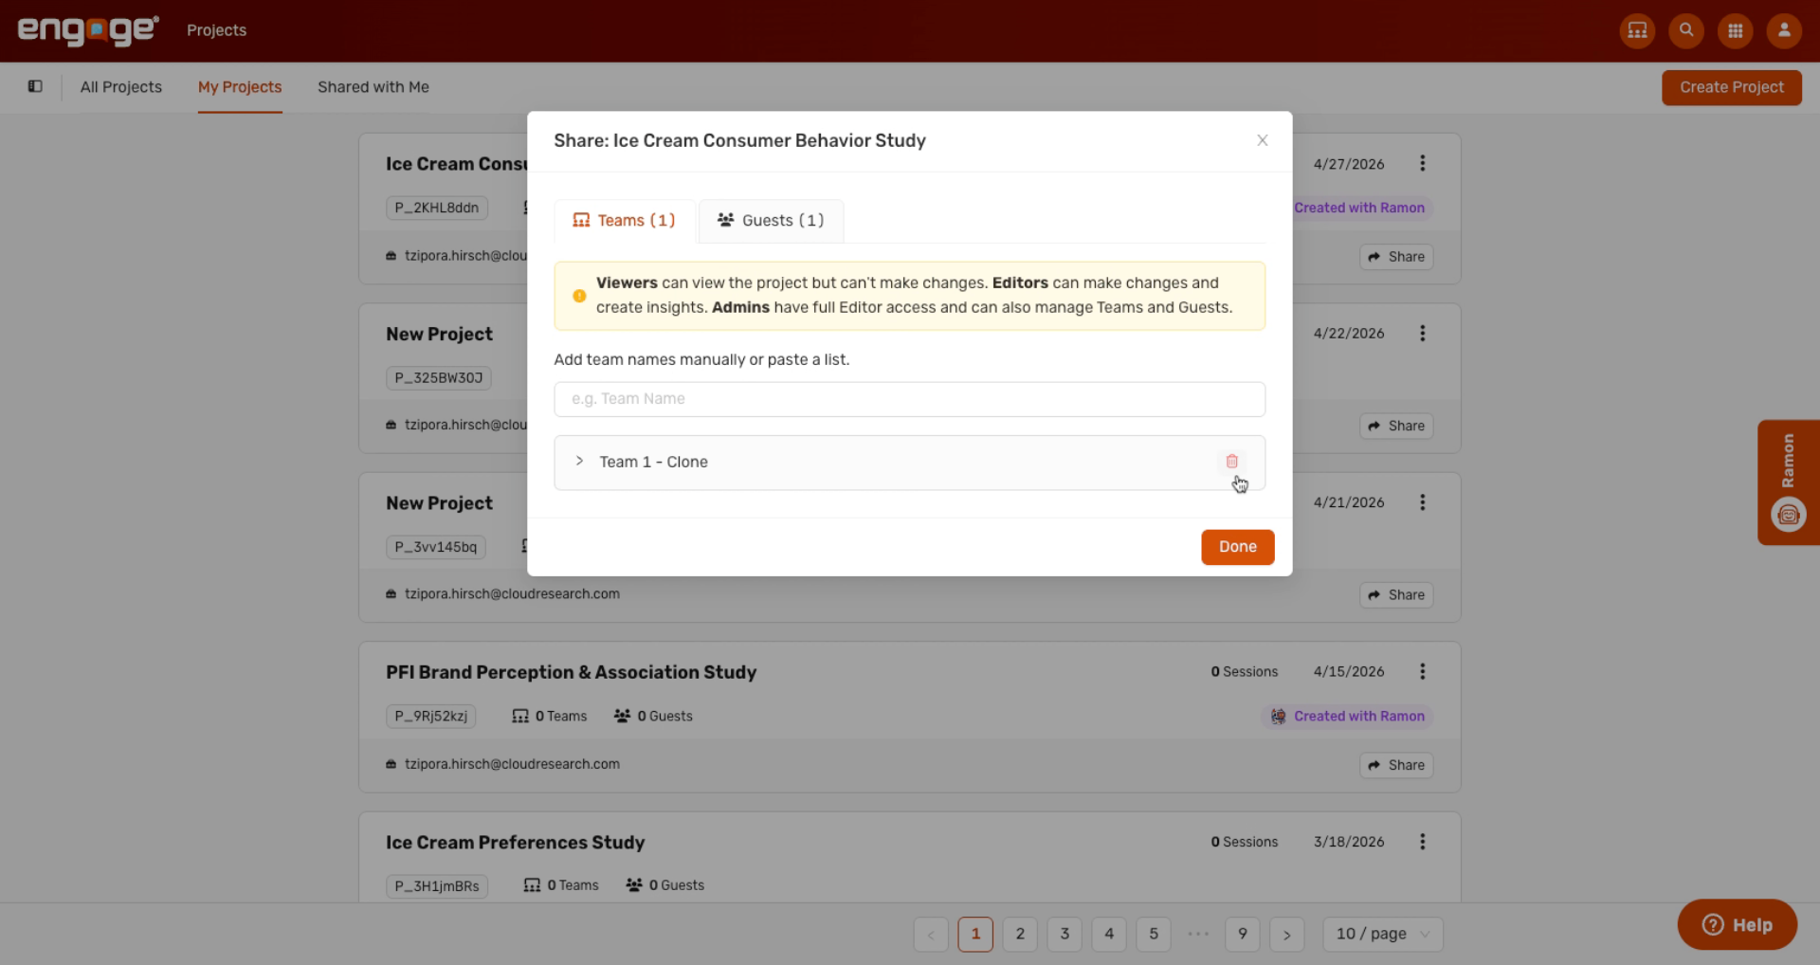Expand the Team 1 - Clone row
Image resolution: width=1820 pixels, height=965 pixels.
tap(579, 461)
